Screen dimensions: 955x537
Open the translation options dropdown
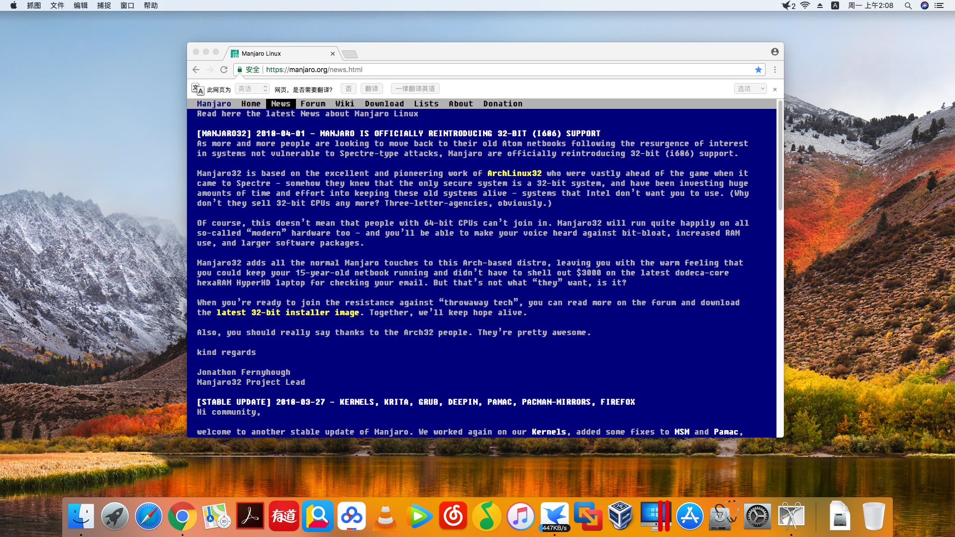tap(751, 89)
